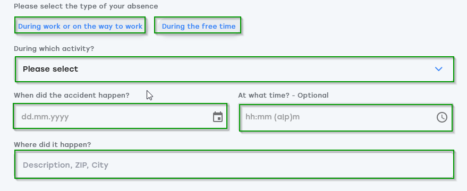Click the "When did the accident happen?" label
The image size is (467, 191).
point(72,95)
